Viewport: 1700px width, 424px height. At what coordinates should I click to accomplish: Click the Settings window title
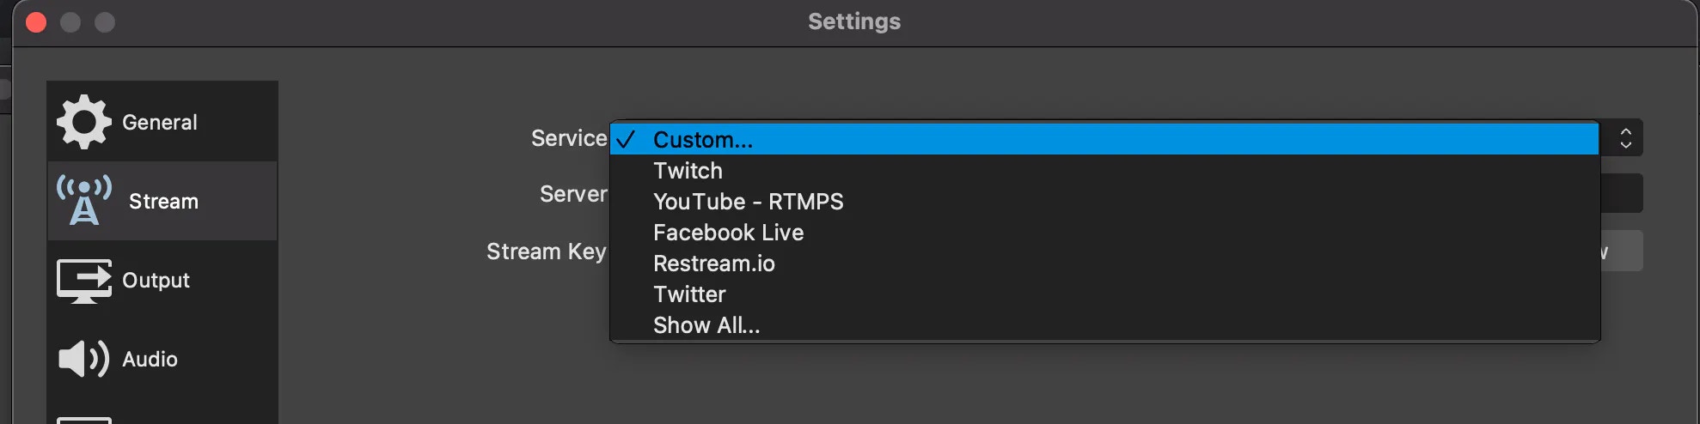854,21
